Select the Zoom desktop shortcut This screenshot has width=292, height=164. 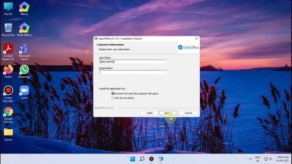tap(24, 92)
